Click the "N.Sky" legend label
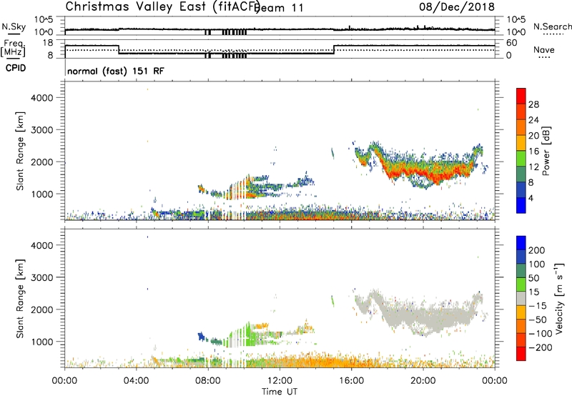Screen dimensions: 572x396 point(14,26)
